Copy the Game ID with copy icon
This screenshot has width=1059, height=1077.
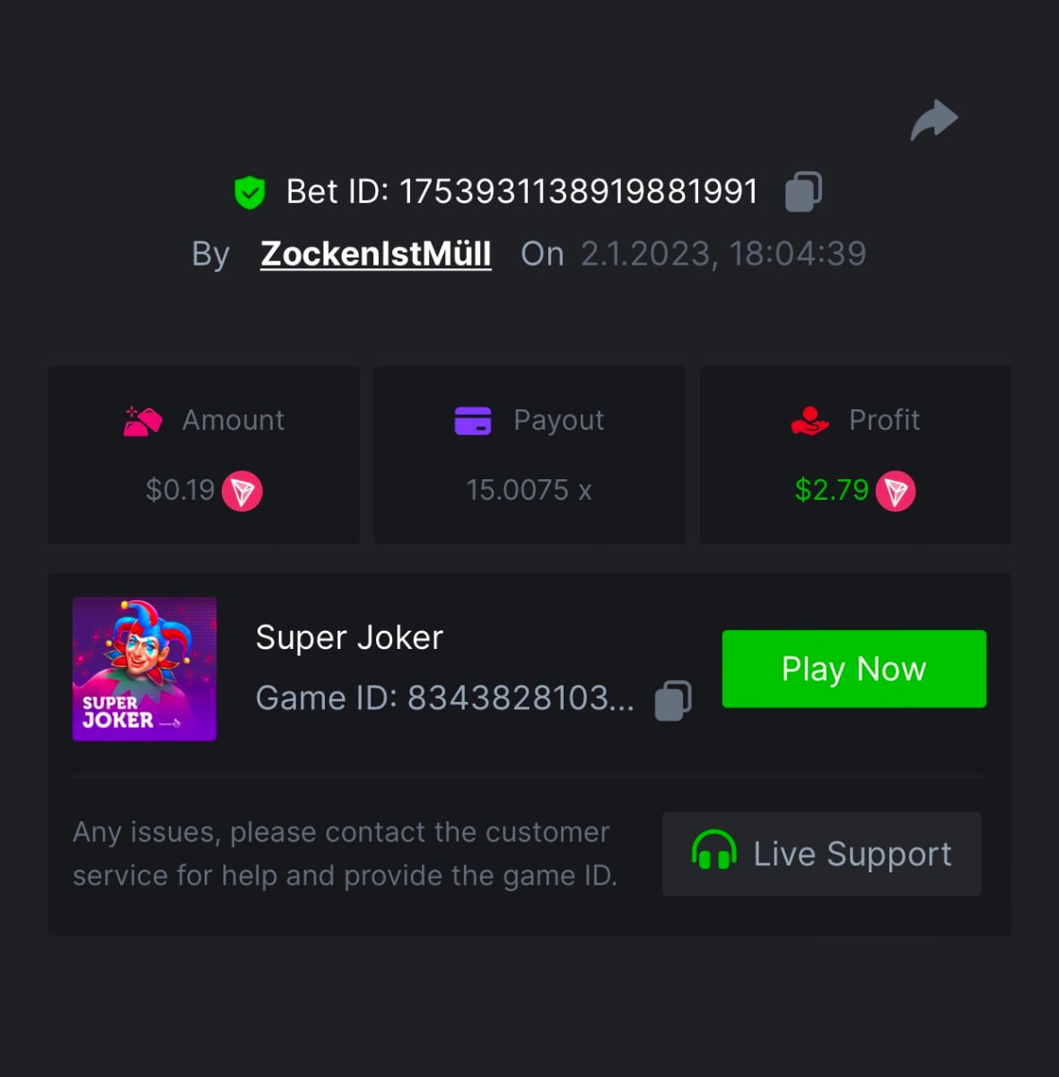673,700
